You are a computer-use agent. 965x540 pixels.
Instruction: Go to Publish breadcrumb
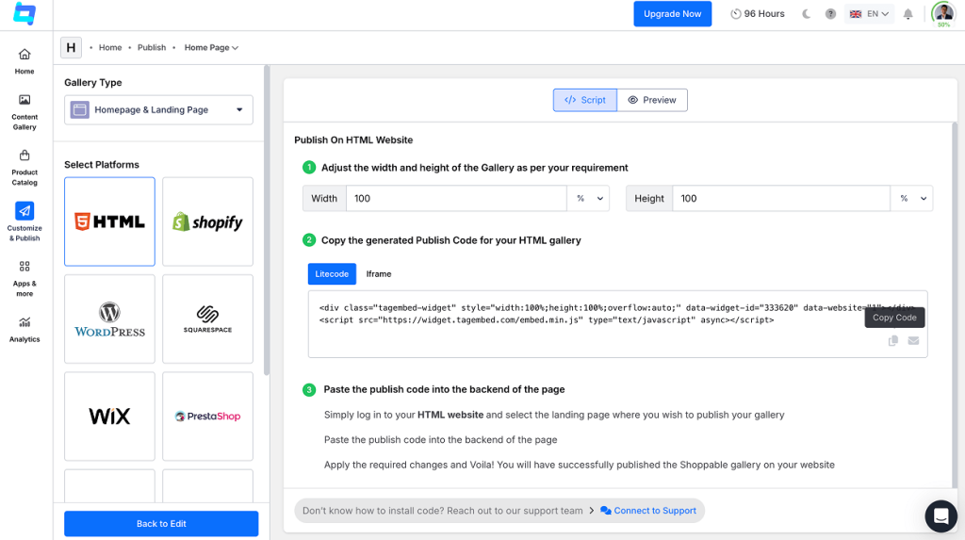click(x=152, y=47)
